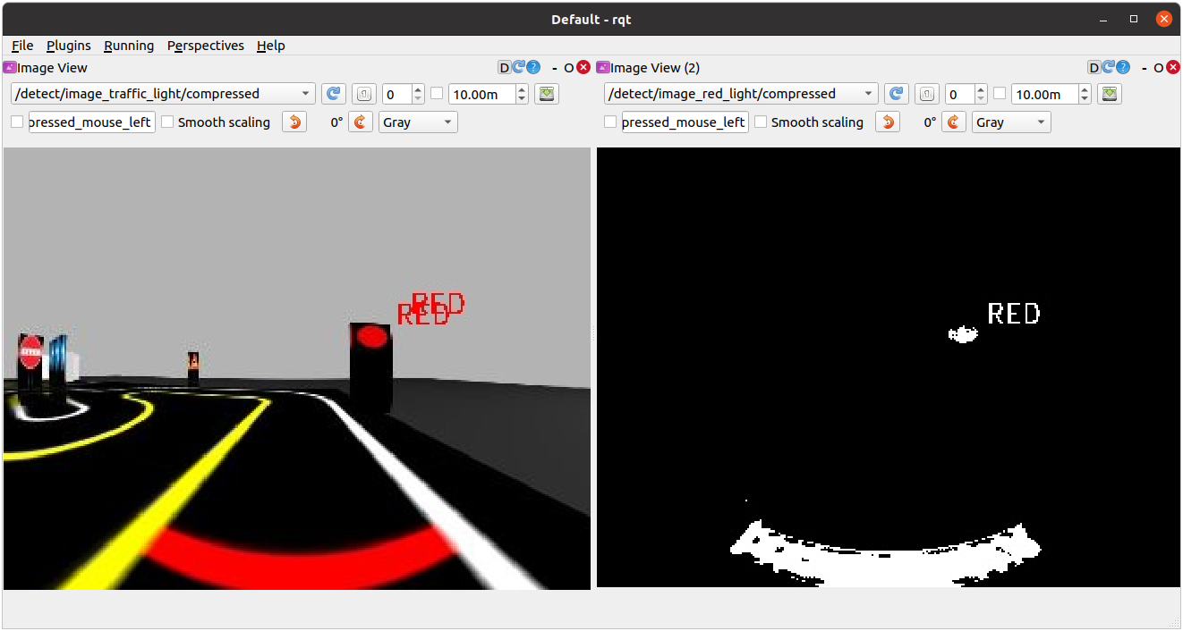The width and height of the screenshot is (1183, 631).
Task: Save image from Image View (2)
Action: tap(1110, 94)
